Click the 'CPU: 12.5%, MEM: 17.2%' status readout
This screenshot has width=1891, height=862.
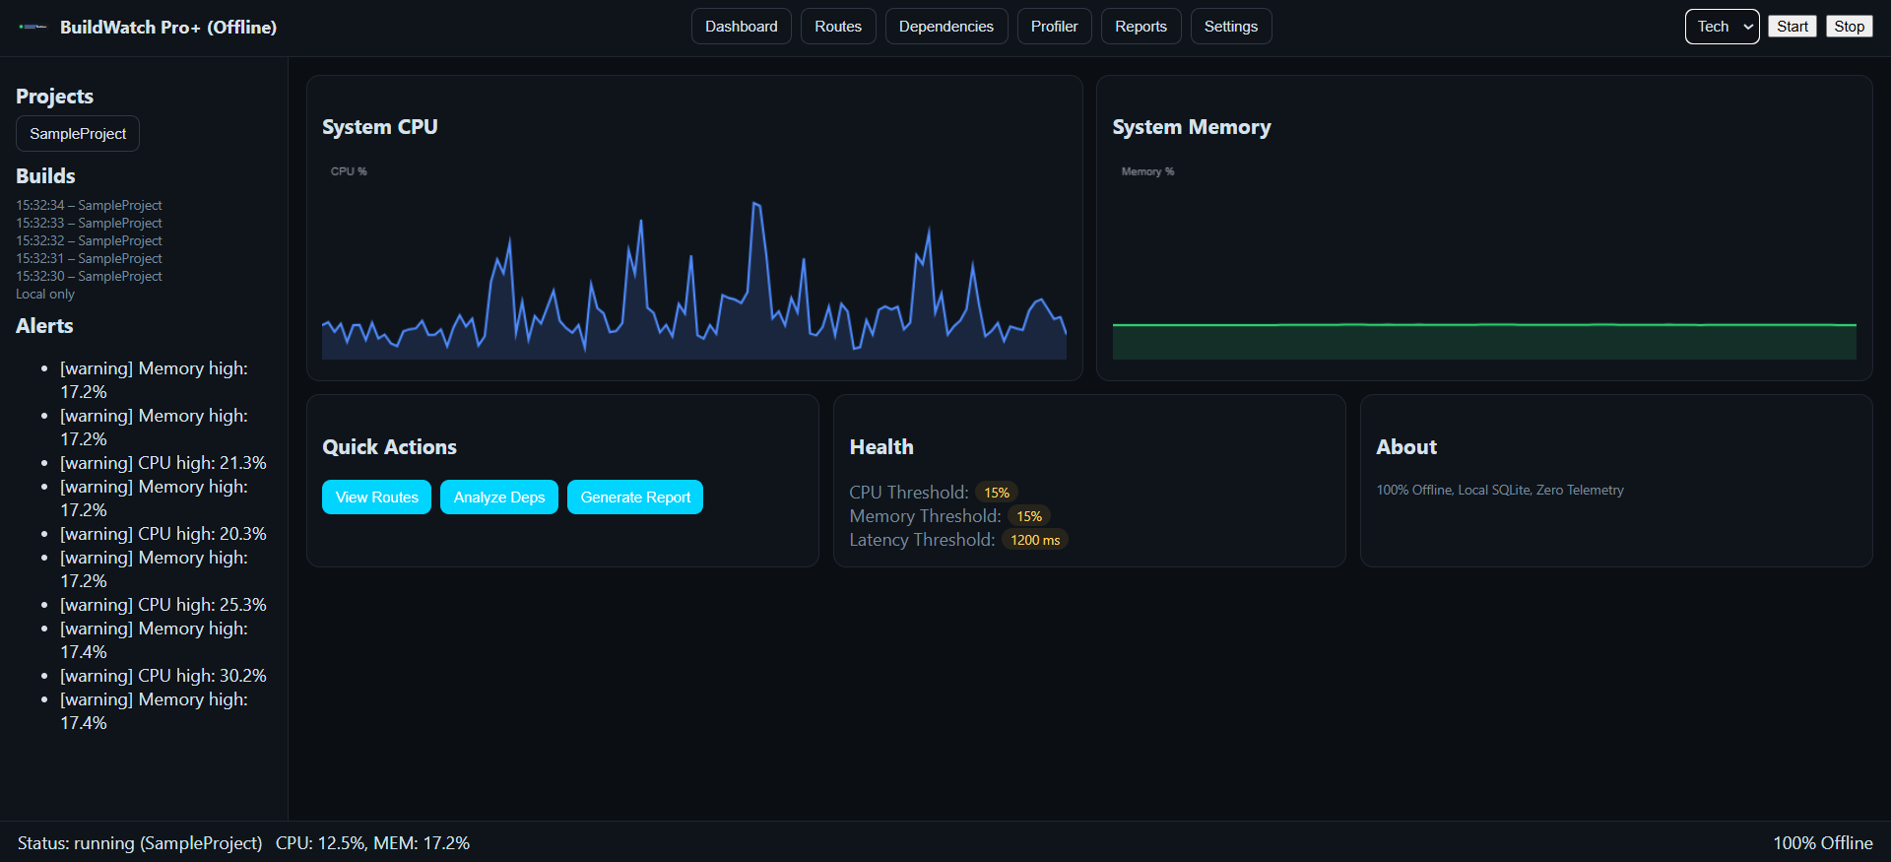372,843
